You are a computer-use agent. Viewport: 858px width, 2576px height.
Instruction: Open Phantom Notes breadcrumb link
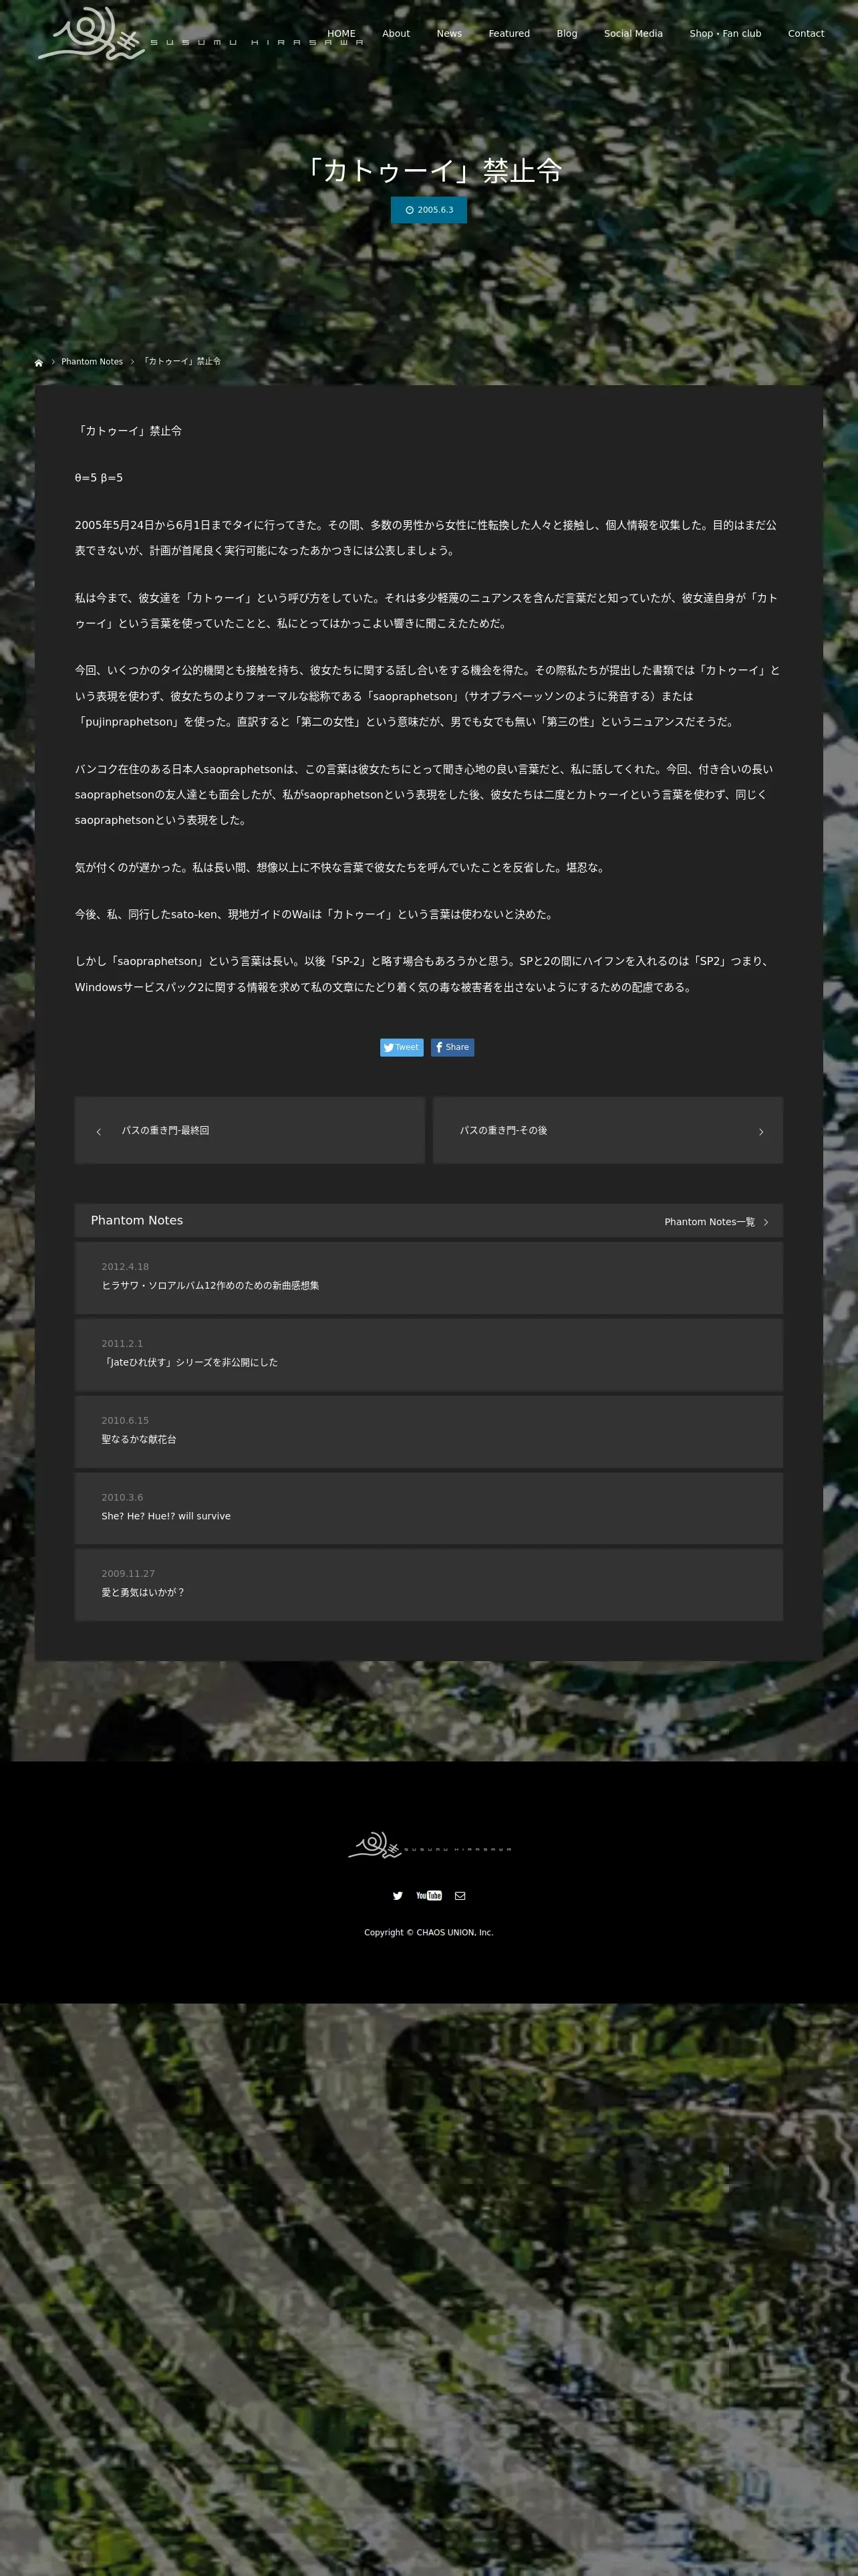click(92, 362)
